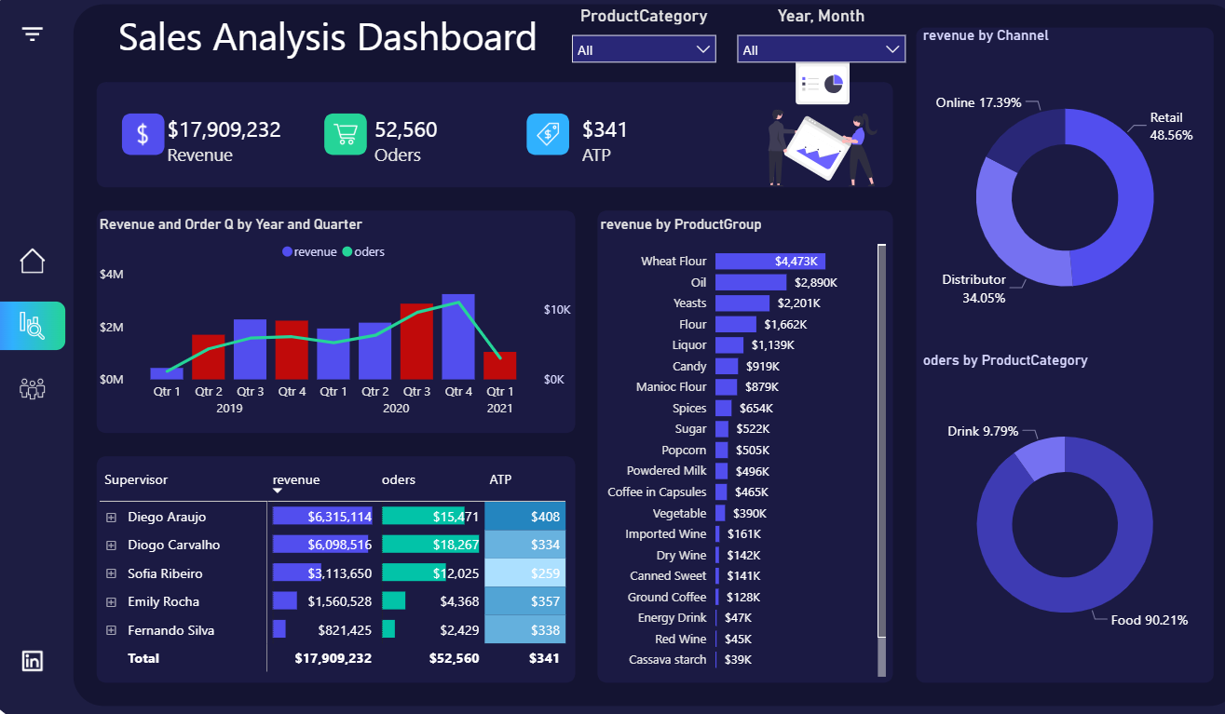This screenshot has height=714, width=1225.
Task: Expand the Sofia Ribeiro supervisor row
Action: click(x=111, y=573)
